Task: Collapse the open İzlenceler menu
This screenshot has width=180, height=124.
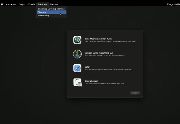Action: click(x=43, y=4)
